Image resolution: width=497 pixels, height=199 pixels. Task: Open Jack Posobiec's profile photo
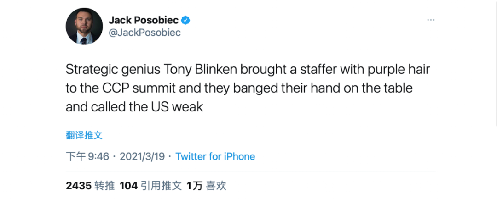(x=84, y=26)
